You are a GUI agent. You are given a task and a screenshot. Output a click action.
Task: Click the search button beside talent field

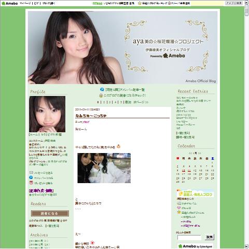[x=210, y=237]
